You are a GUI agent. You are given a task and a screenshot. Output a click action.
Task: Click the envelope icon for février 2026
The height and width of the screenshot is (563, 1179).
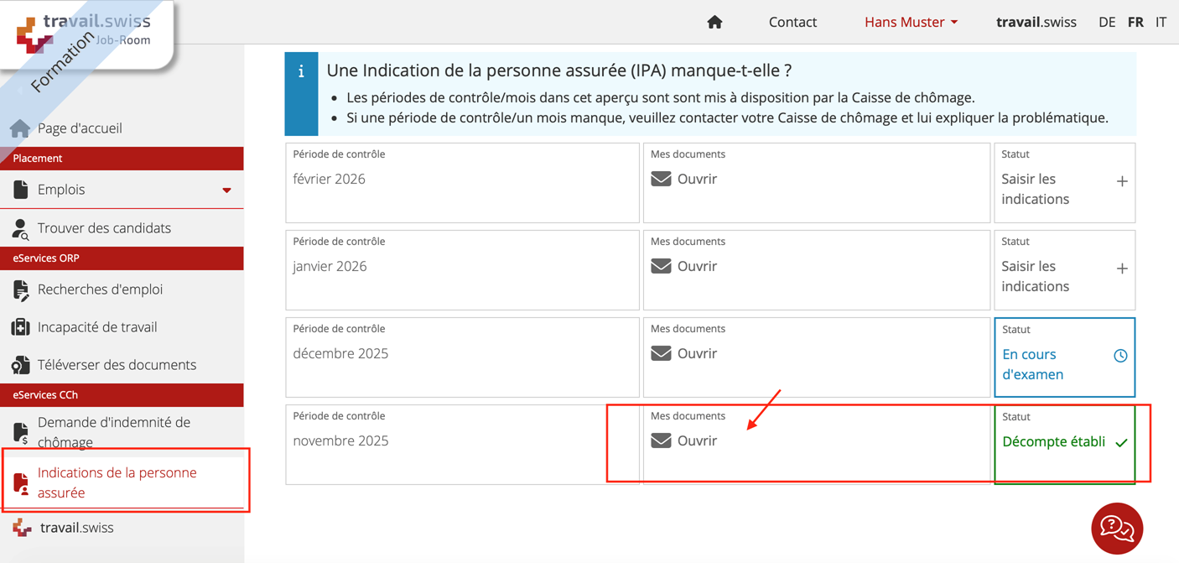661,179
